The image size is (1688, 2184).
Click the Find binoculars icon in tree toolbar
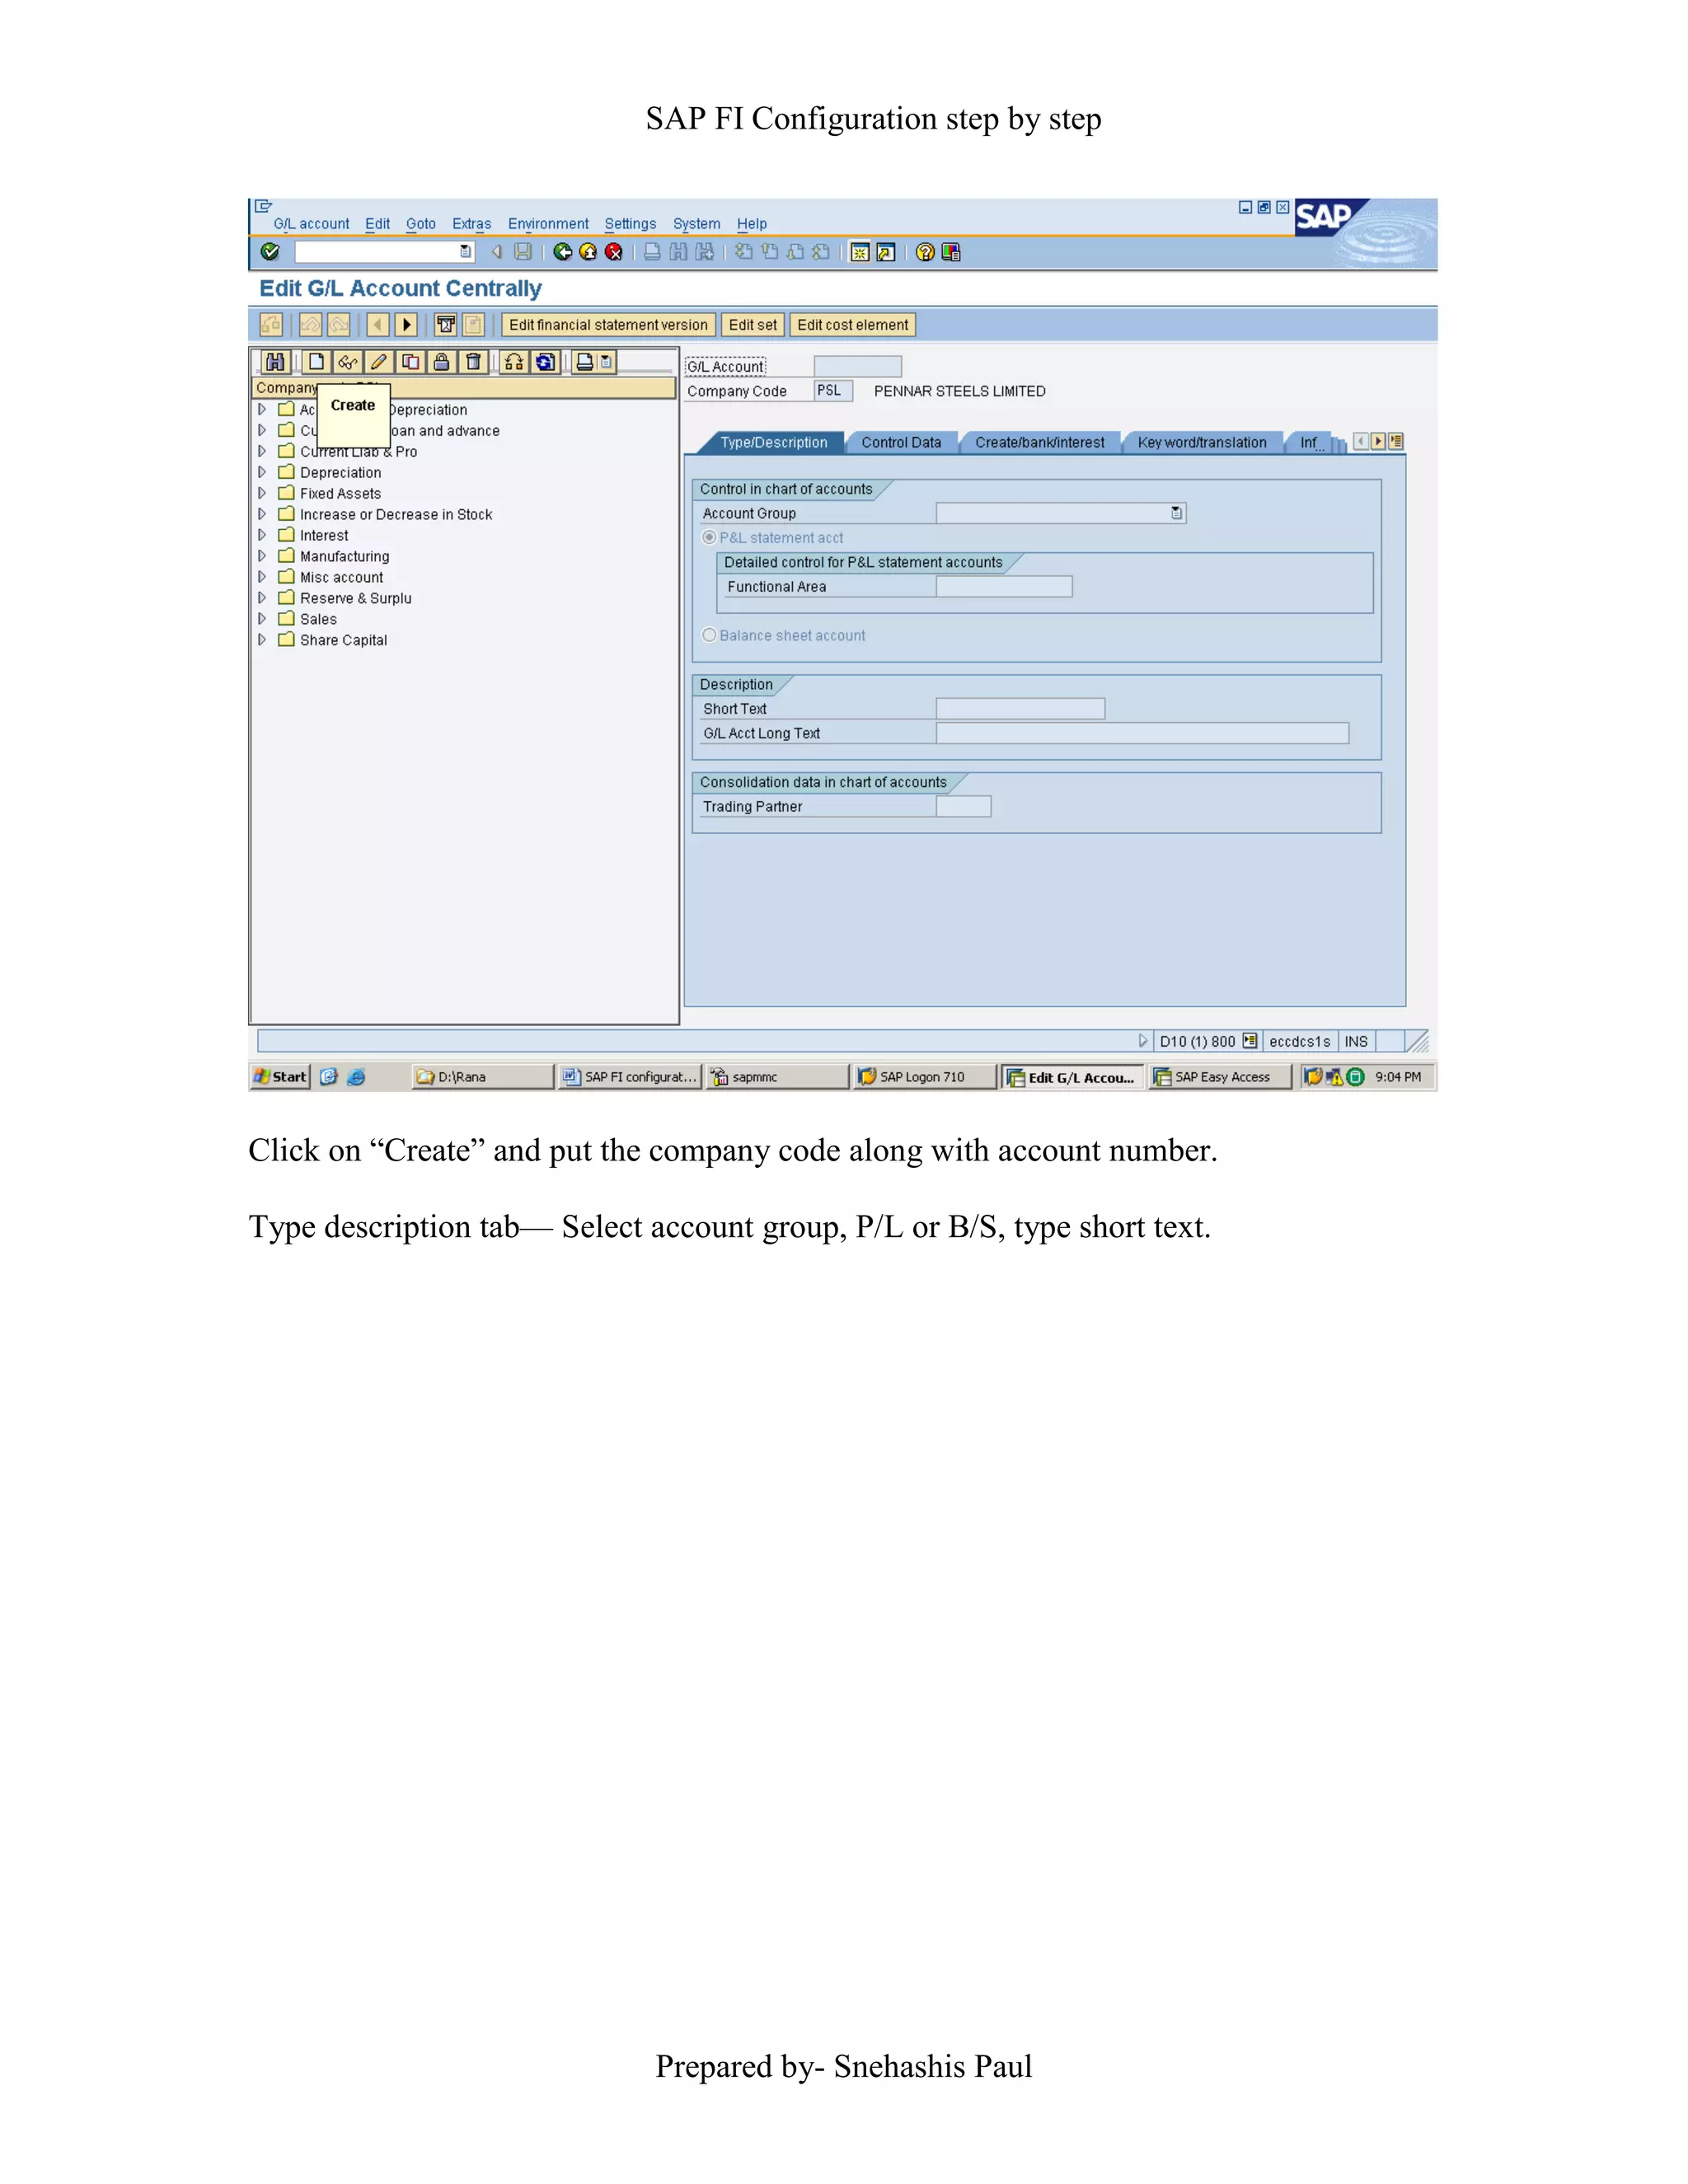[275, 362]
